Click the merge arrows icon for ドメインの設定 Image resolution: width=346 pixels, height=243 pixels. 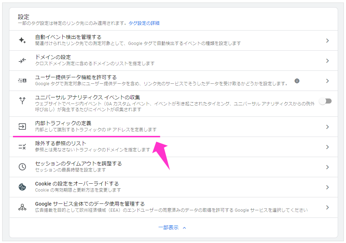(22, 61)
